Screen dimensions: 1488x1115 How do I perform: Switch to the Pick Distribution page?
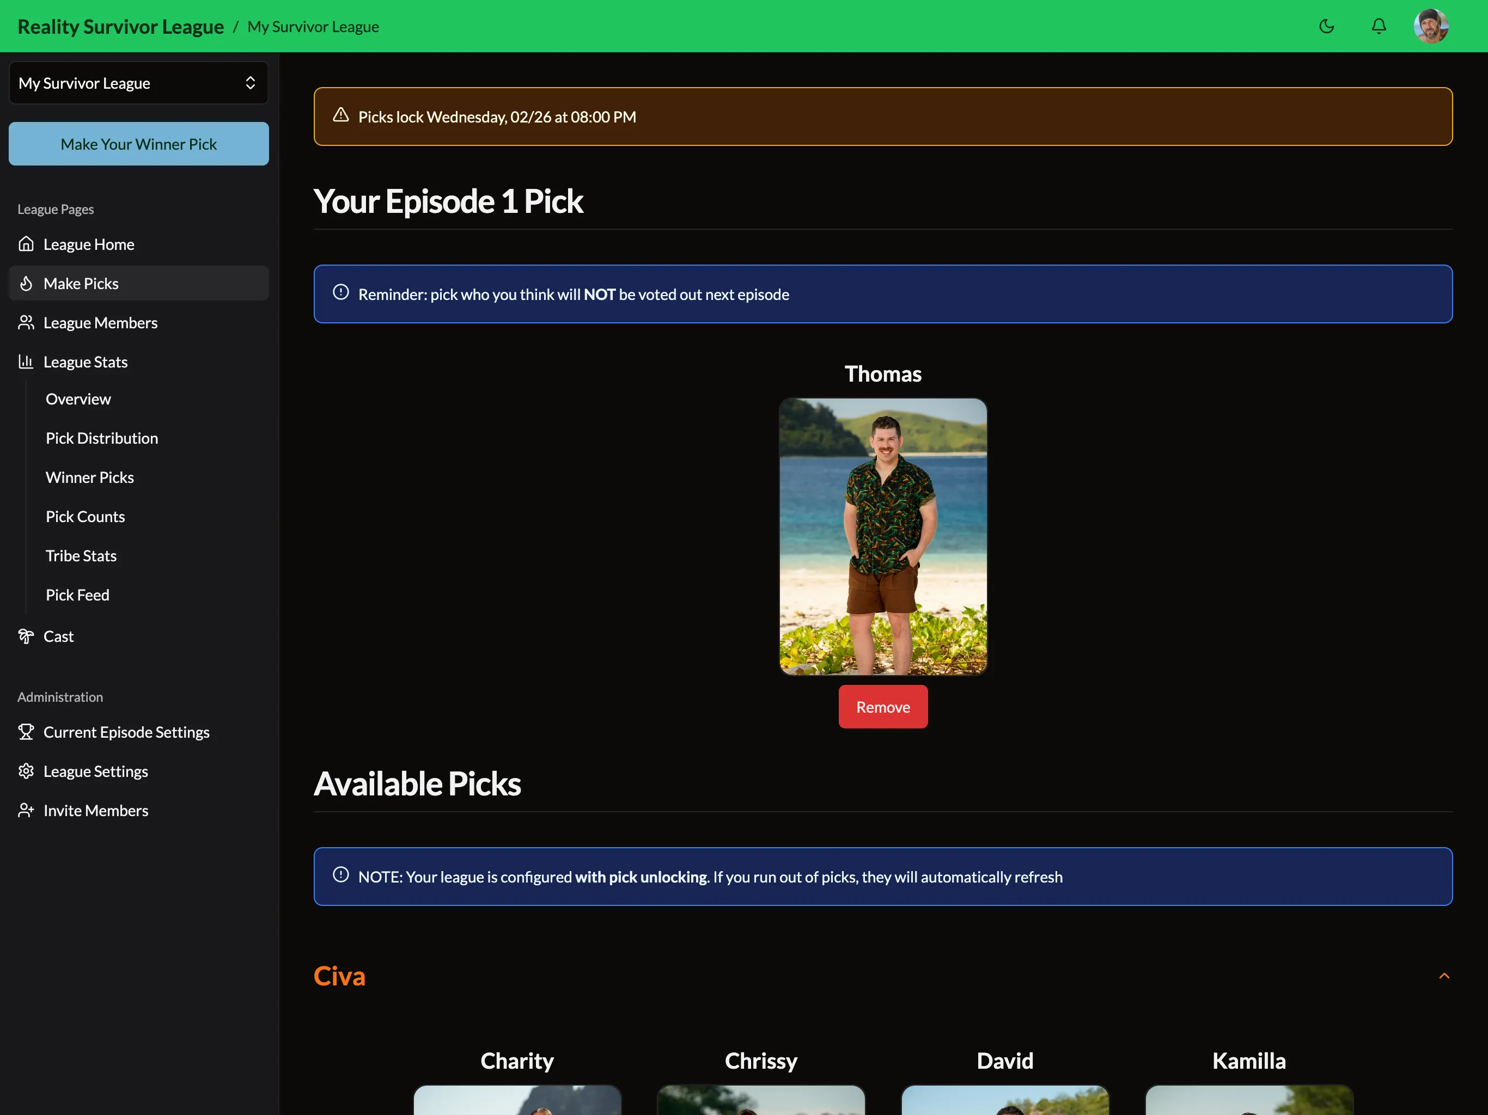click(101, 438)
